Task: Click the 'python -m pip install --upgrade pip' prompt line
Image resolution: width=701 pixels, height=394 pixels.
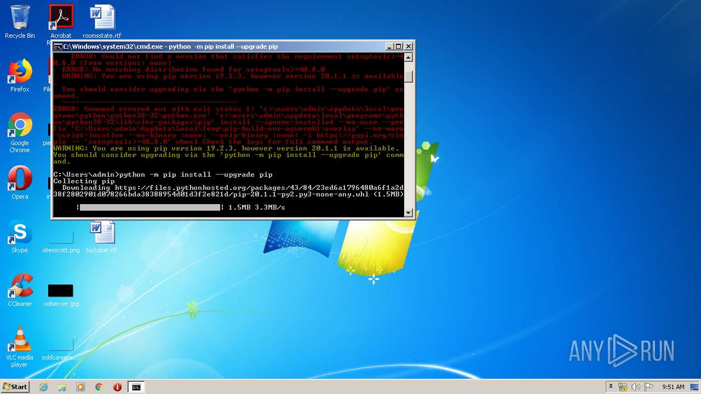Action: [163, 175]
